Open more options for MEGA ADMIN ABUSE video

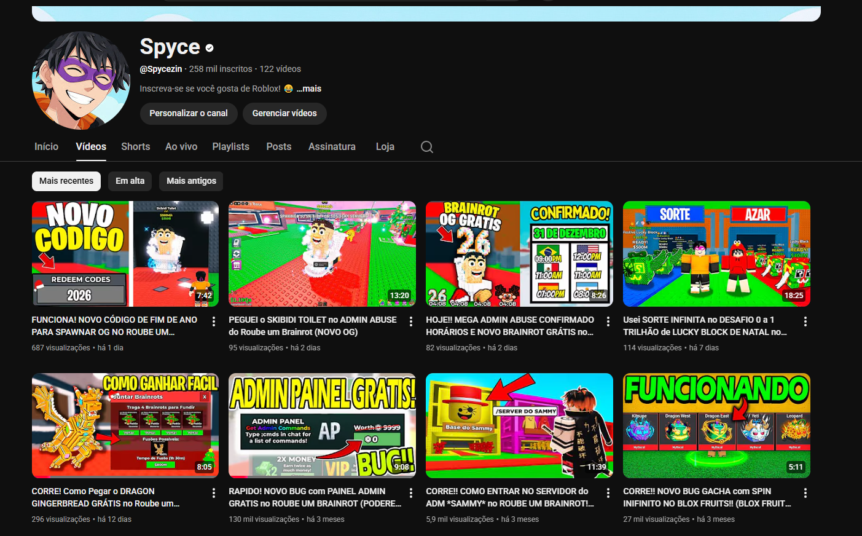coord(608,321)
